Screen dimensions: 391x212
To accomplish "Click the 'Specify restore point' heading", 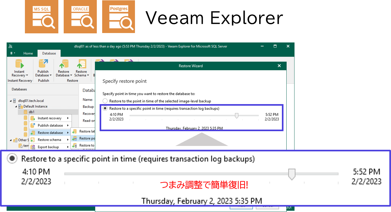I will [125, 81].
